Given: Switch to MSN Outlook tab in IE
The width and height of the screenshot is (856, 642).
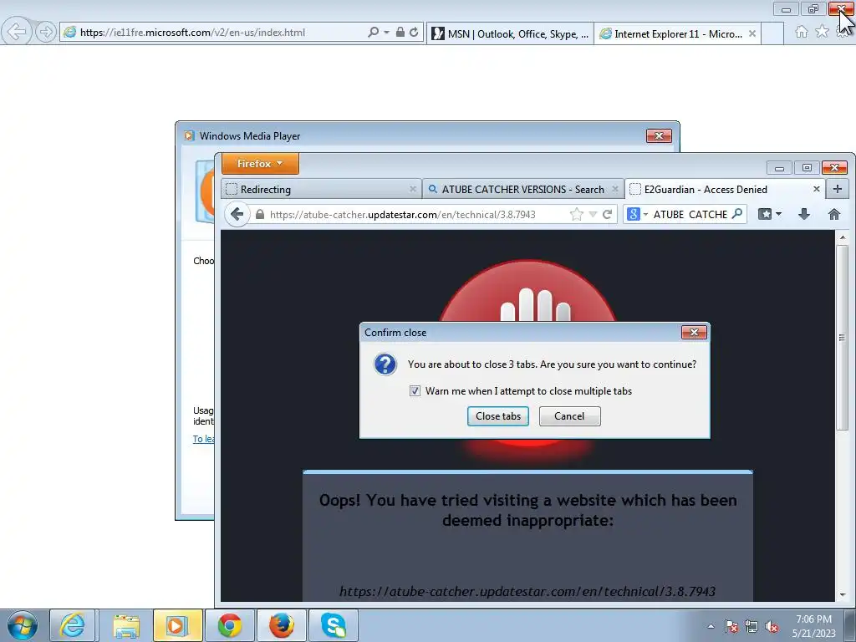Looking at the screenshot, I should click(x=510, y=33).
